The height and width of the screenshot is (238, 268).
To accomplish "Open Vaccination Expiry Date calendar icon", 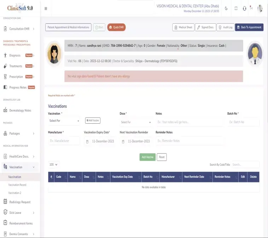I will [87, 141].
